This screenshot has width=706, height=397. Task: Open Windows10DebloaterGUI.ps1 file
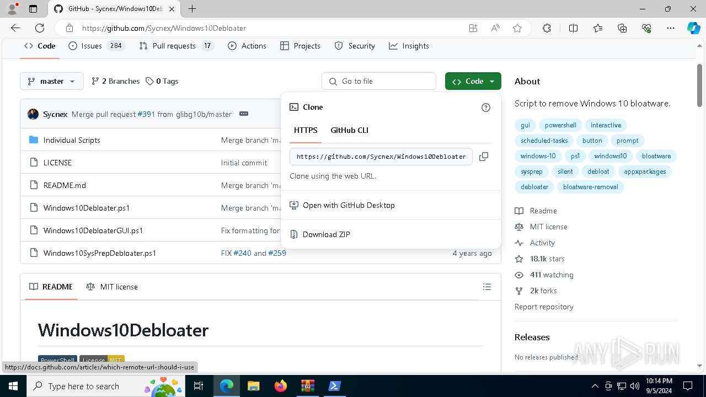coord(93,230)
